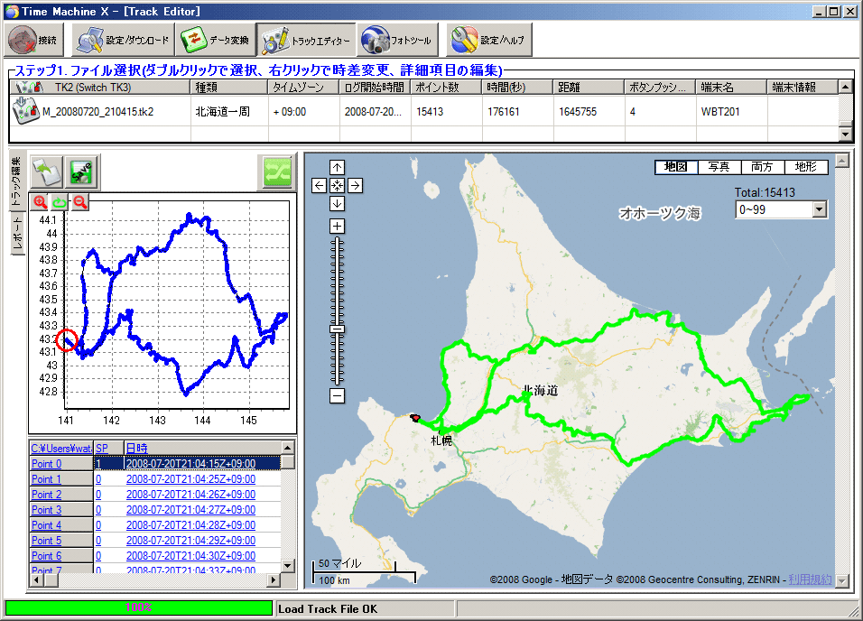Click the green 100% progress bar
Image resolution: width=863 pixels, height=621 pixels.
pyautogui.click(x=139, y=607)
